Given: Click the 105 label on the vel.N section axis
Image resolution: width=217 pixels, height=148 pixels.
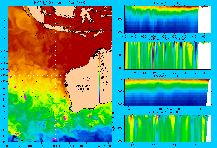Looking at the screenshot, I should [173, 145].
